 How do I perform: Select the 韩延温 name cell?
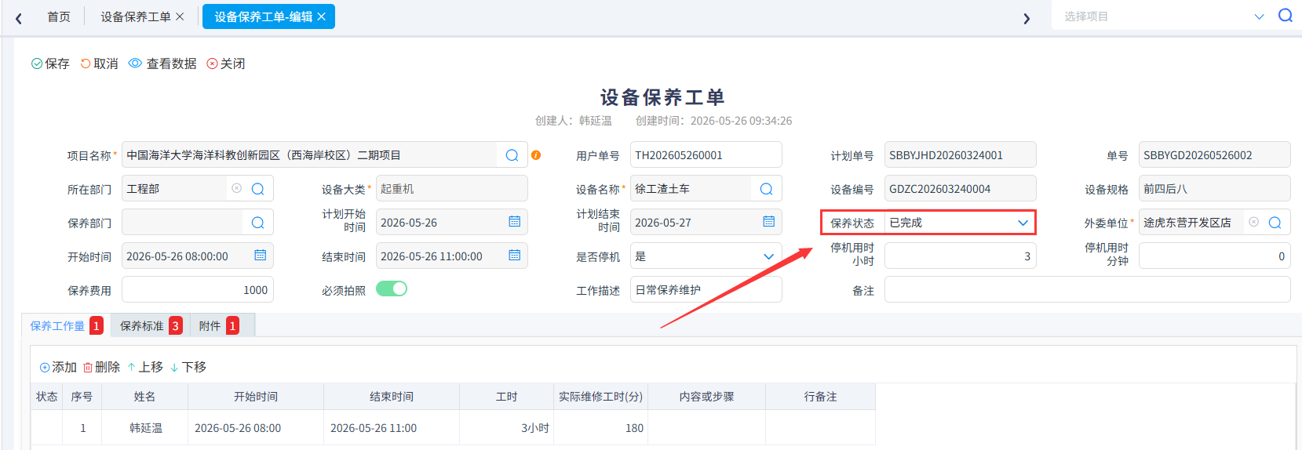click(x=145, y=428)
